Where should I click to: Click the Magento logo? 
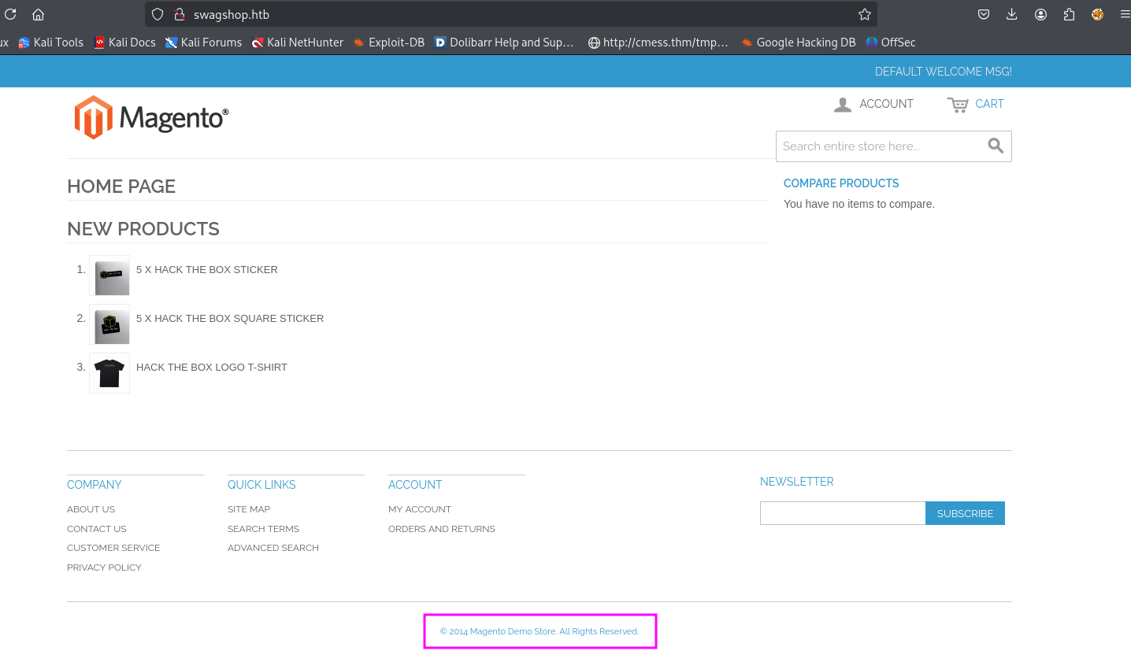151,117
